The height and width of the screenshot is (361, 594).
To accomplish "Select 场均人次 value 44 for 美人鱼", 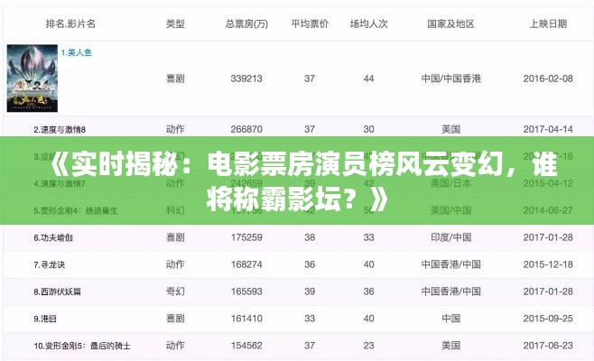I will [368, 79].
